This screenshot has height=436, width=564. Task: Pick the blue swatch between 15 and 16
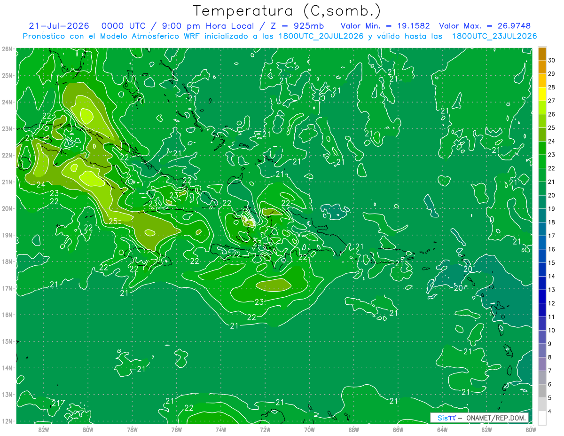[x=542, y=256]
